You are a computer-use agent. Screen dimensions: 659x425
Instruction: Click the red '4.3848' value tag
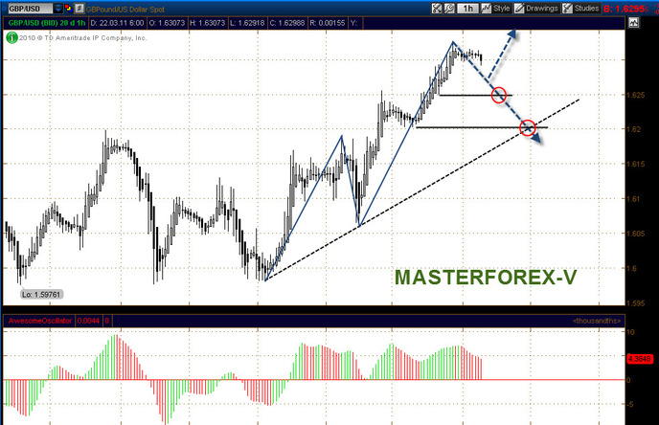(x=640, y=359)
